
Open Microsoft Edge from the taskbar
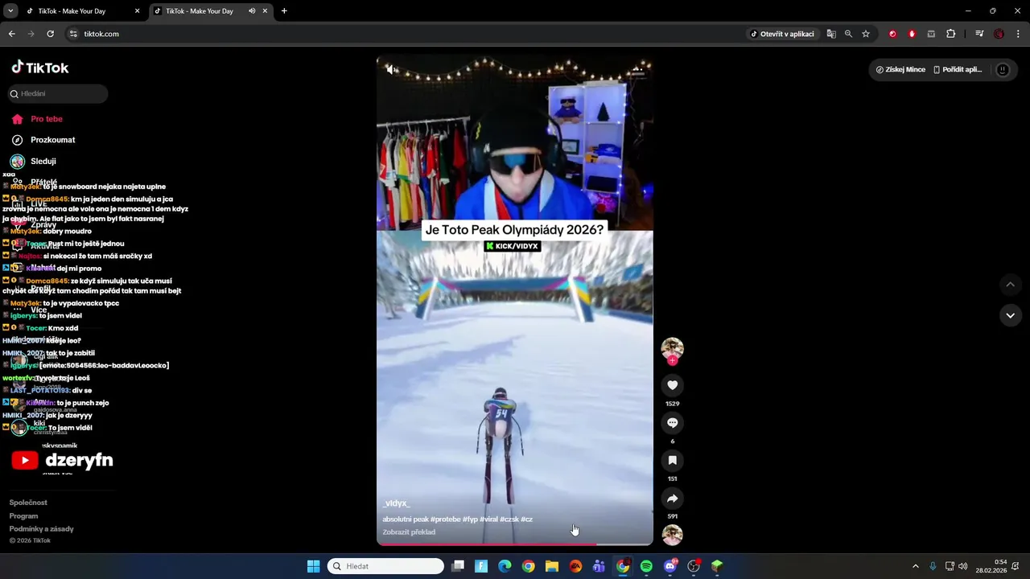pos(505,566)
